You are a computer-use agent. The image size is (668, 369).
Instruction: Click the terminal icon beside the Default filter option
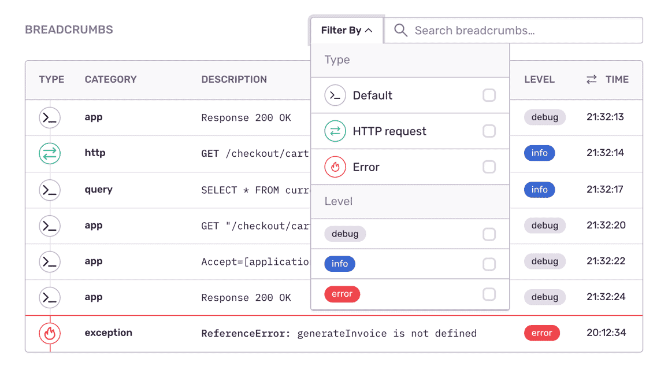tap(335, 95)
